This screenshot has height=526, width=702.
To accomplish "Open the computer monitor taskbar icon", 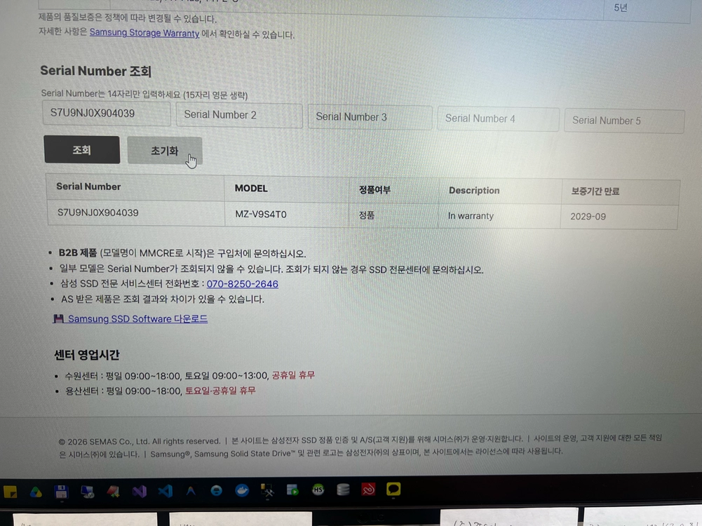I will point(87,492).
